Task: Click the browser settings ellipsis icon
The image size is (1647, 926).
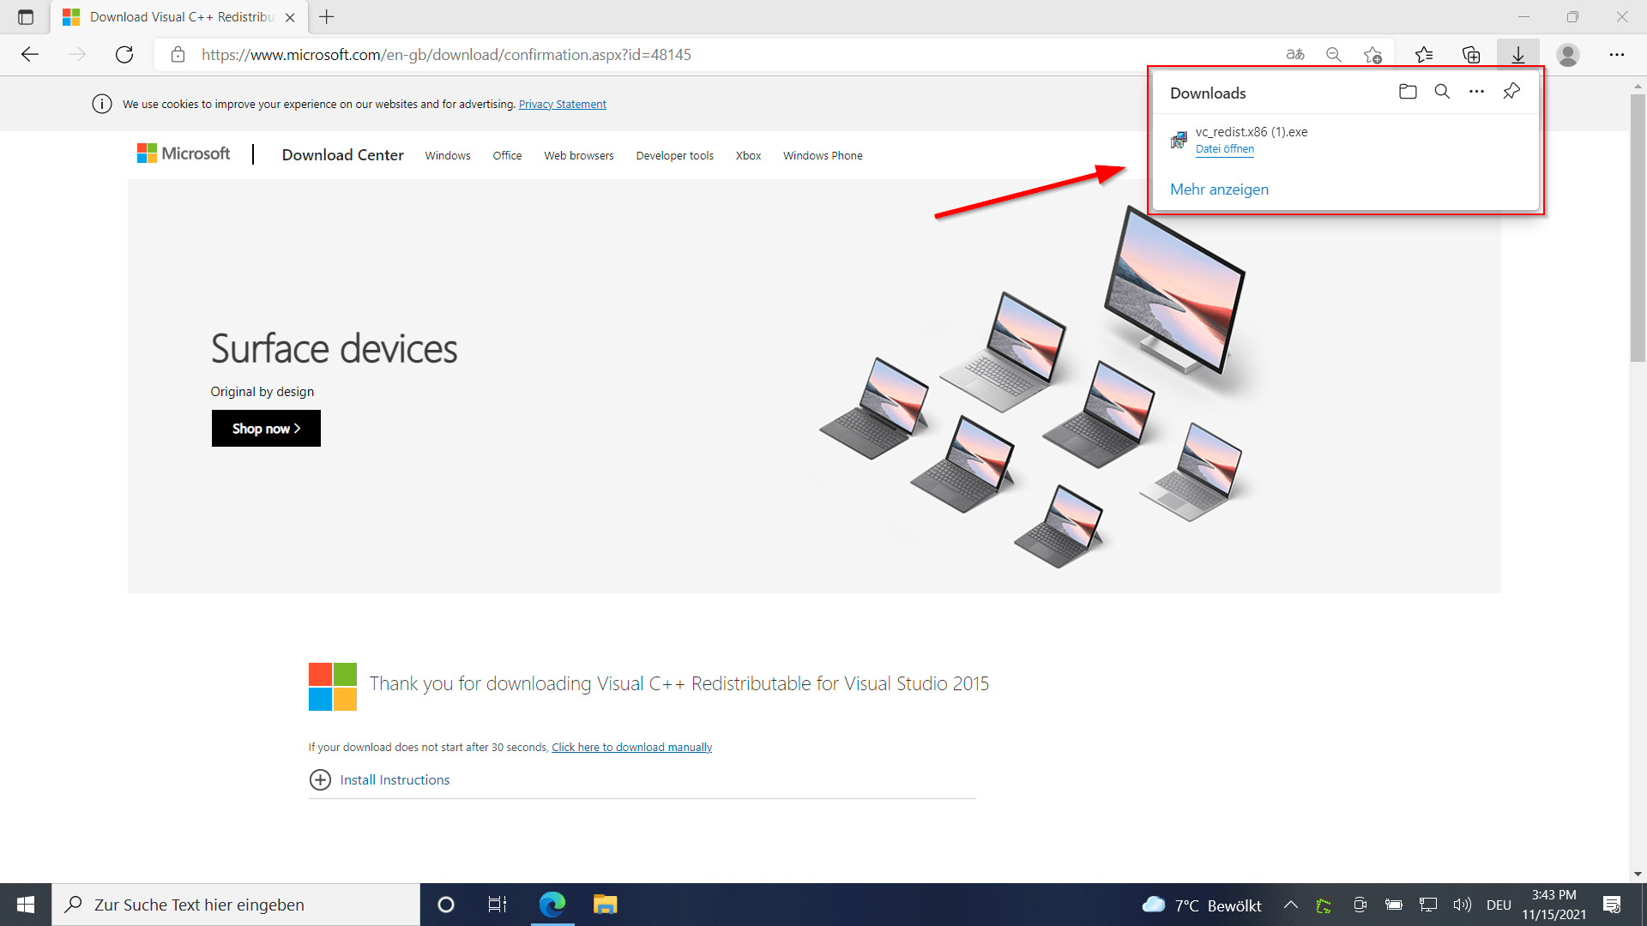Action: [1616, 54]
